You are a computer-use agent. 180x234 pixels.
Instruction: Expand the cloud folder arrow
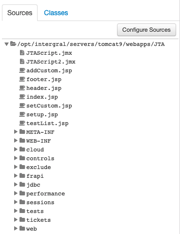16,149
